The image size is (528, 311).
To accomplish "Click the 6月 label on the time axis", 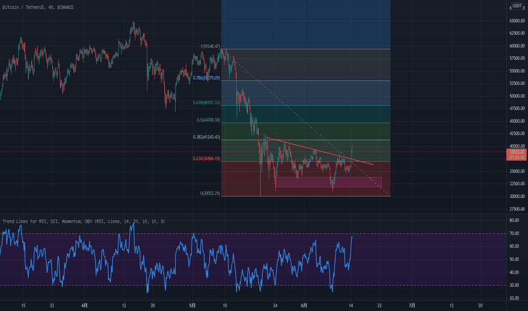I will point(304,305).
